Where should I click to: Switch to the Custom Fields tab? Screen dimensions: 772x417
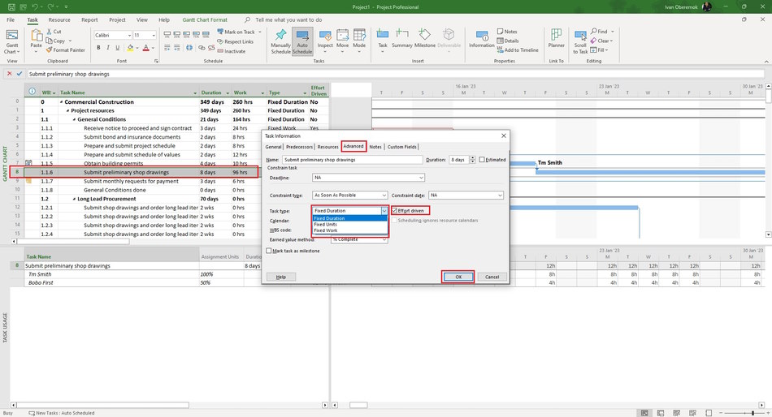401,147
